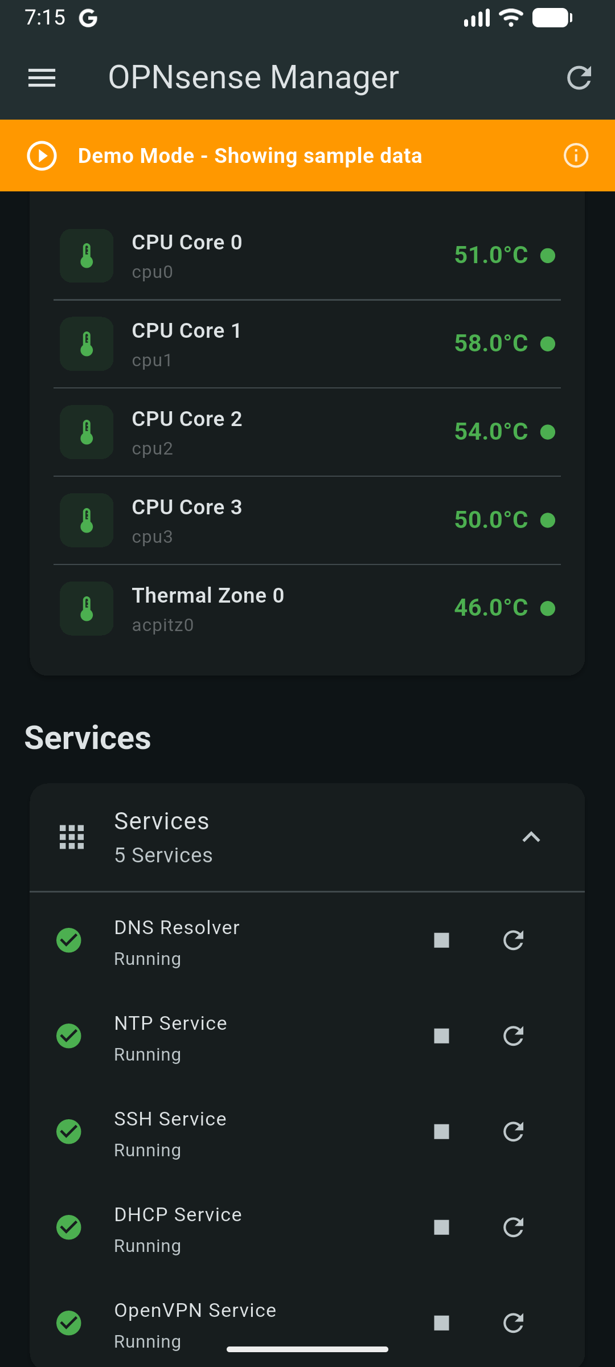Tap DHCP Service green running checkmark

69,1227
